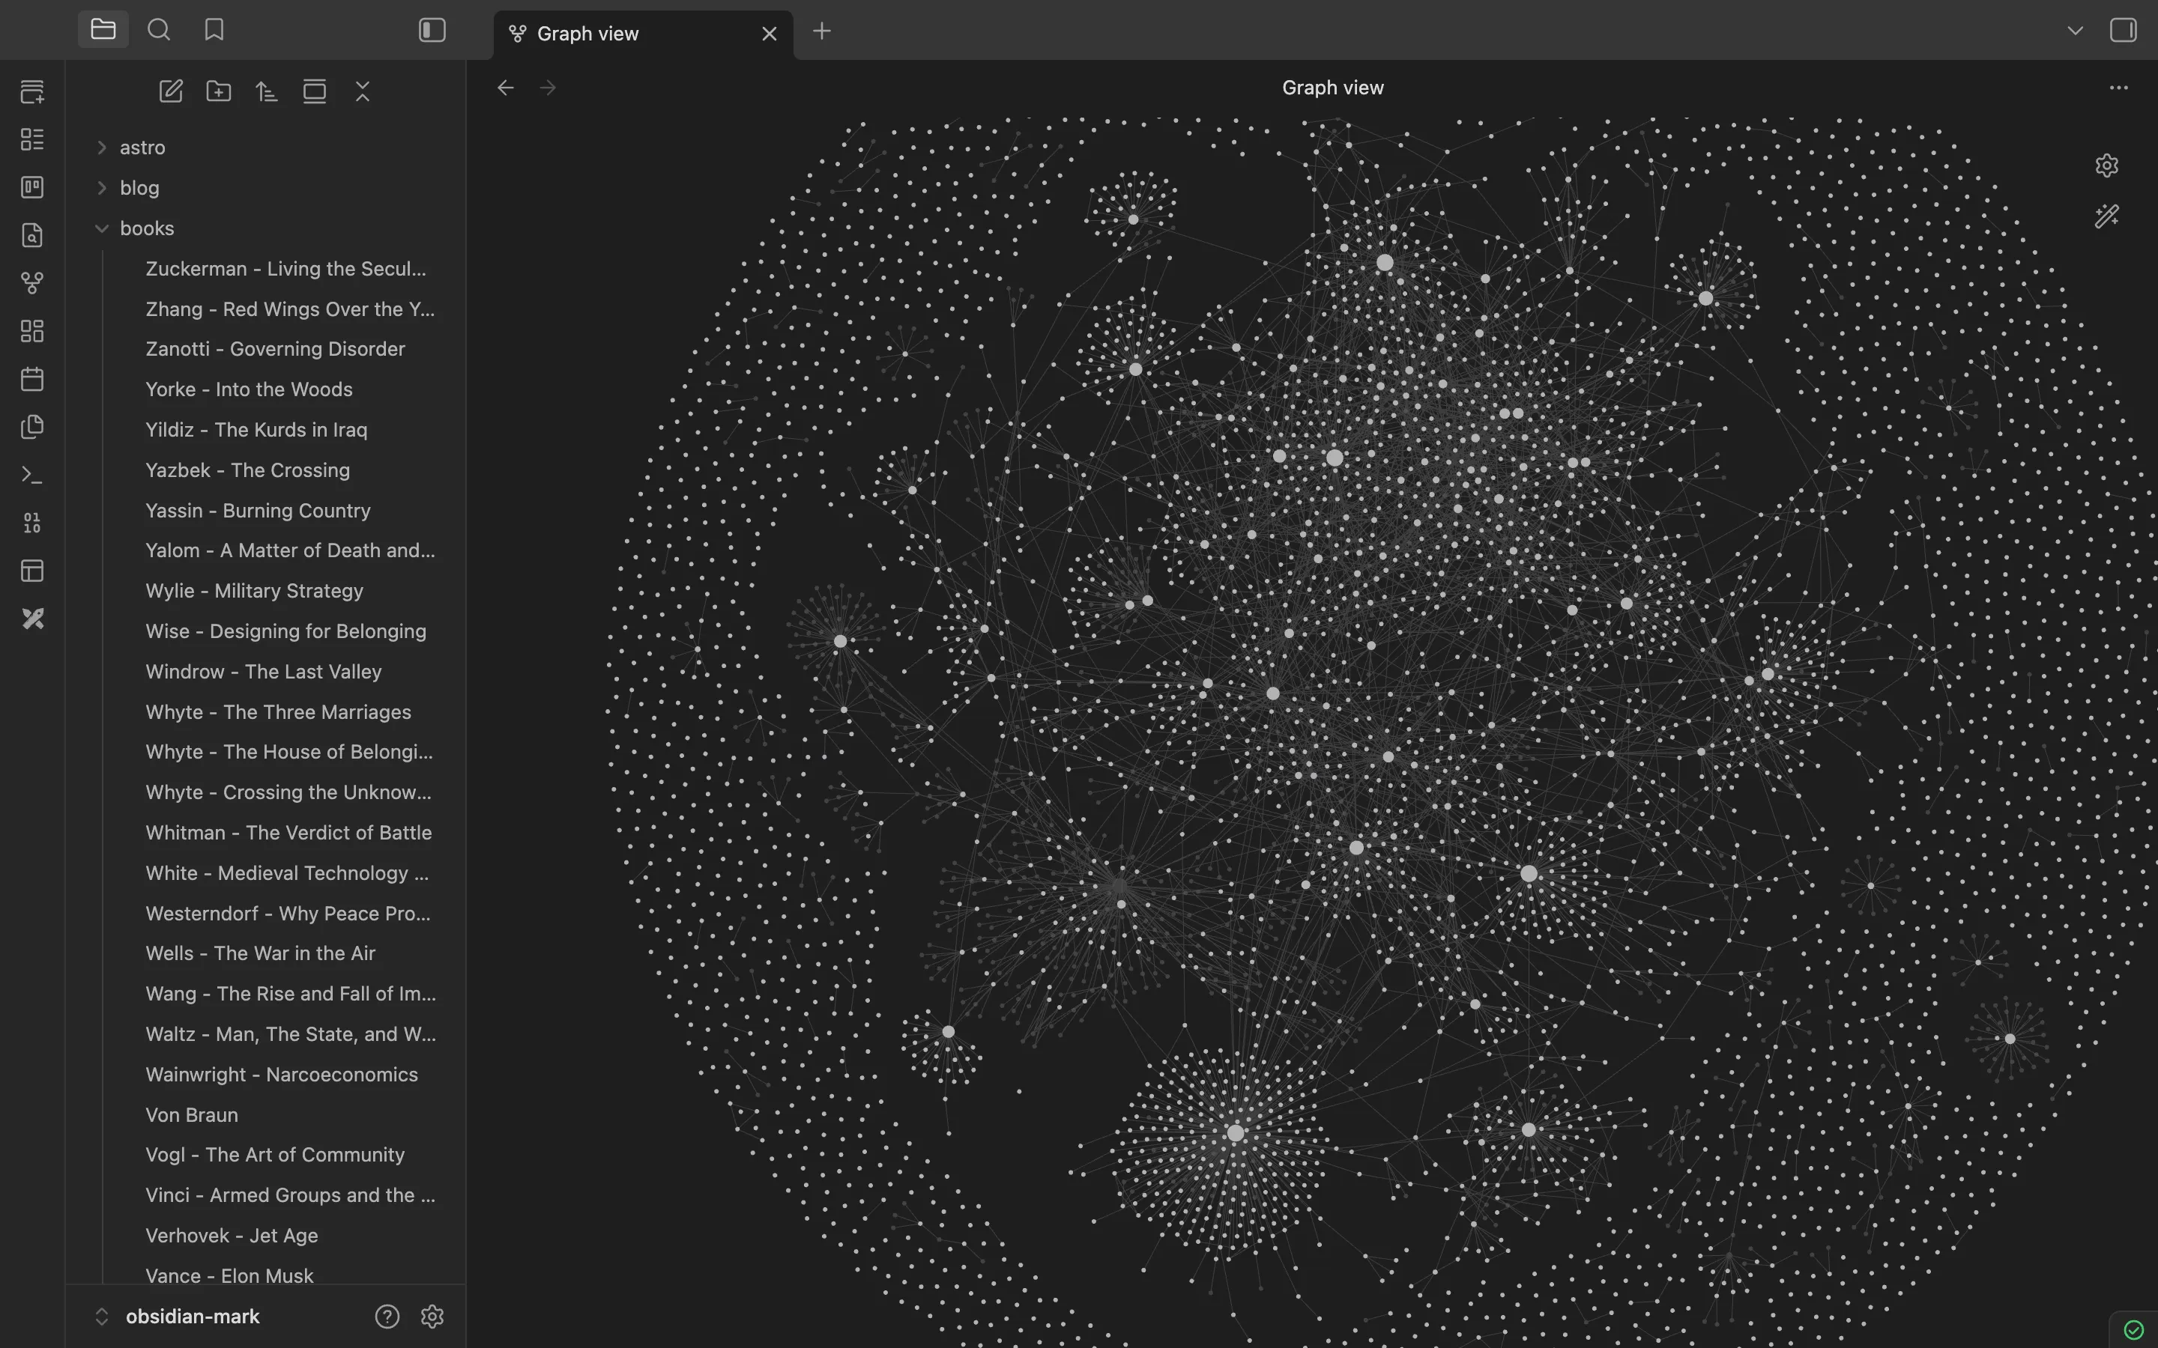Toggle the right sidebar
Viewport: 2158px width, 1348px height.
(2122, 30)
